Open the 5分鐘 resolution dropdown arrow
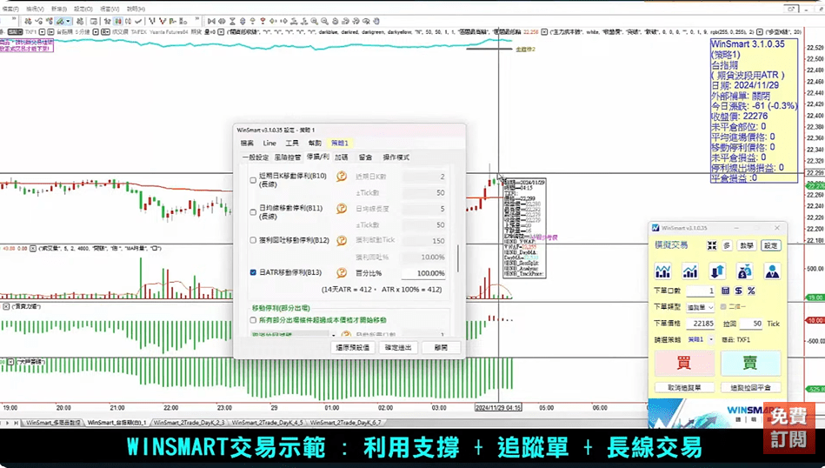The width and height of the screenshot is (825, 468). [x=96, y=31]
